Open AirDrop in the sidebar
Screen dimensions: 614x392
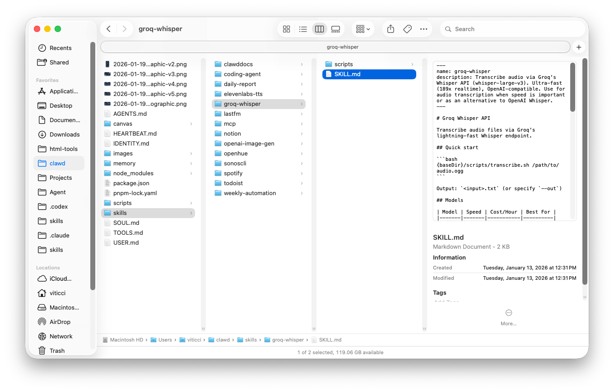pyautogui.click(x=60, y=322)
